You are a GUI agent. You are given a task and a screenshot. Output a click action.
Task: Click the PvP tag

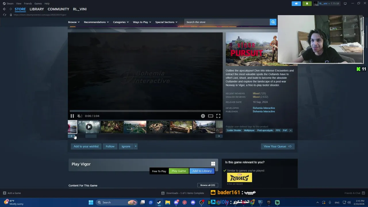click(285, 130)
